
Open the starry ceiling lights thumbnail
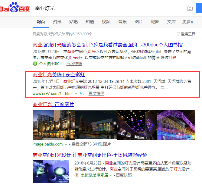pos(137,125)
